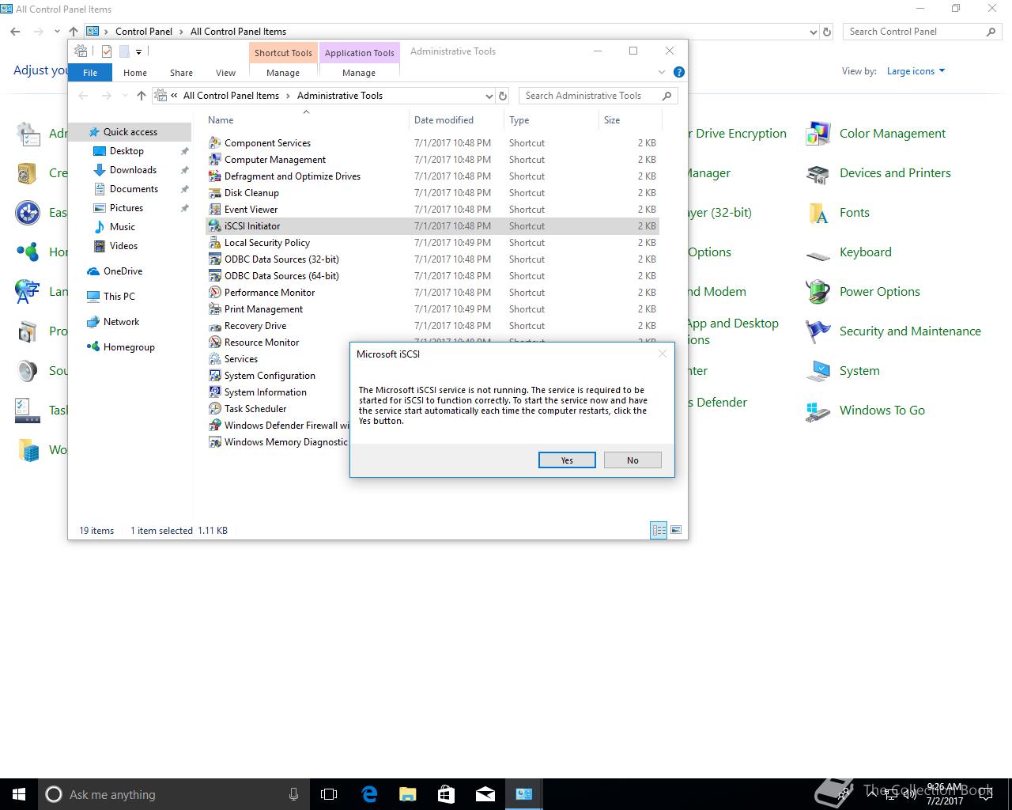Image resolution: width=1012 pixels, height=810 pixels.
Task: Select the Performance Monitor icon
Action: [x=214, y=293]
